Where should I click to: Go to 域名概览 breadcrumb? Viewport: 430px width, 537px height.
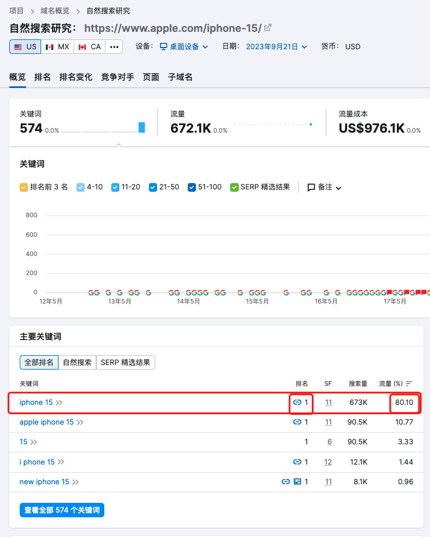pyautogui.click(x=55, y=11)
